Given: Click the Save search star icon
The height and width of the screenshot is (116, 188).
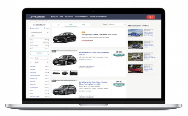Looking at the screenshot, I should pyautogui.click(x=30, y=28).
